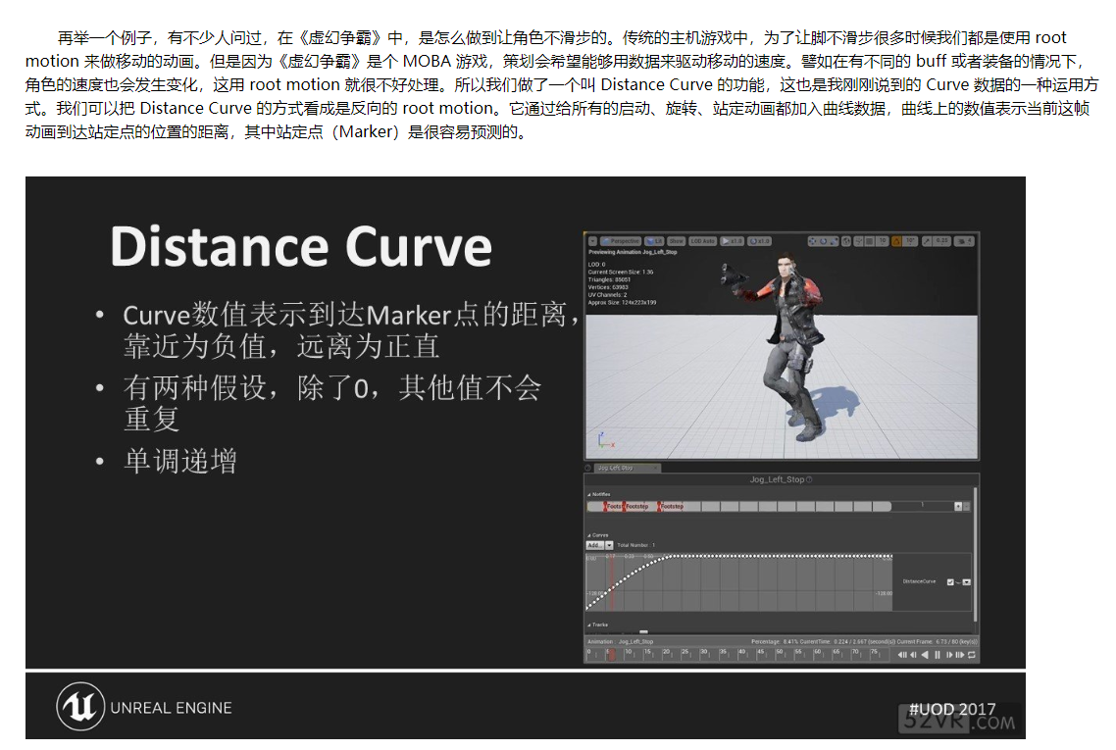
Task: Open the grid snap size 10 menu
Action: click(x=883, y=241)
